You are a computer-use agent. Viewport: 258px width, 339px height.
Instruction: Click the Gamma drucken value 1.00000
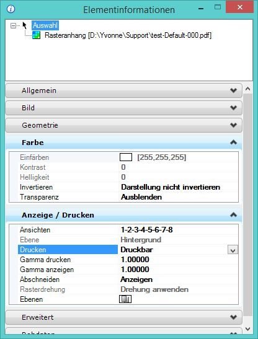click(x=135, y=260)
